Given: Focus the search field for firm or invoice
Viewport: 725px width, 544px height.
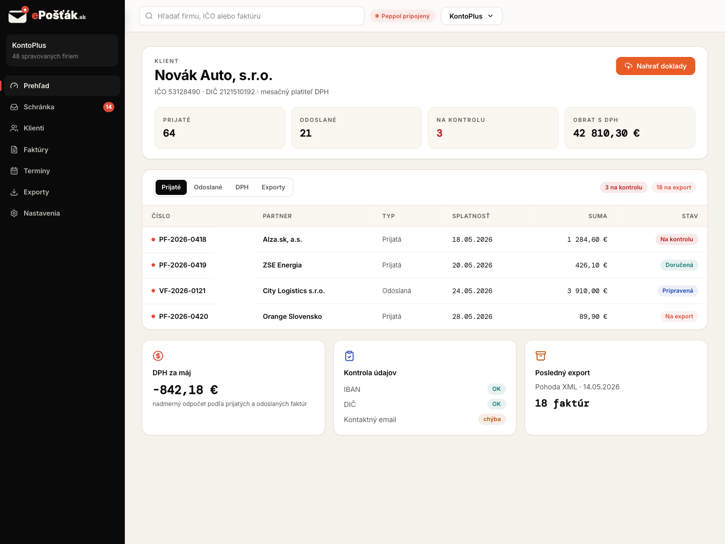Looking at the screenshot, I should click(x=252, y=16).
